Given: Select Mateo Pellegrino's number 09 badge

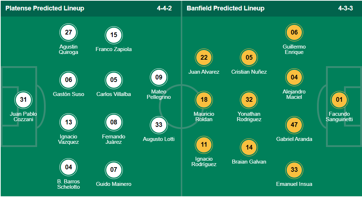Looking at the screenshot, I should (158, 77).
